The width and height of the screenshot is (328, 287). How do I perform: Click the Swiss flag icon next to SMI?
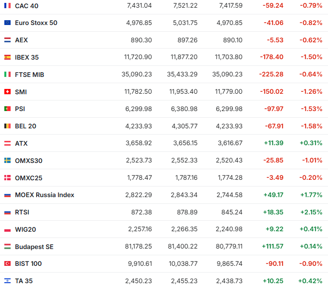coord(7,92)
